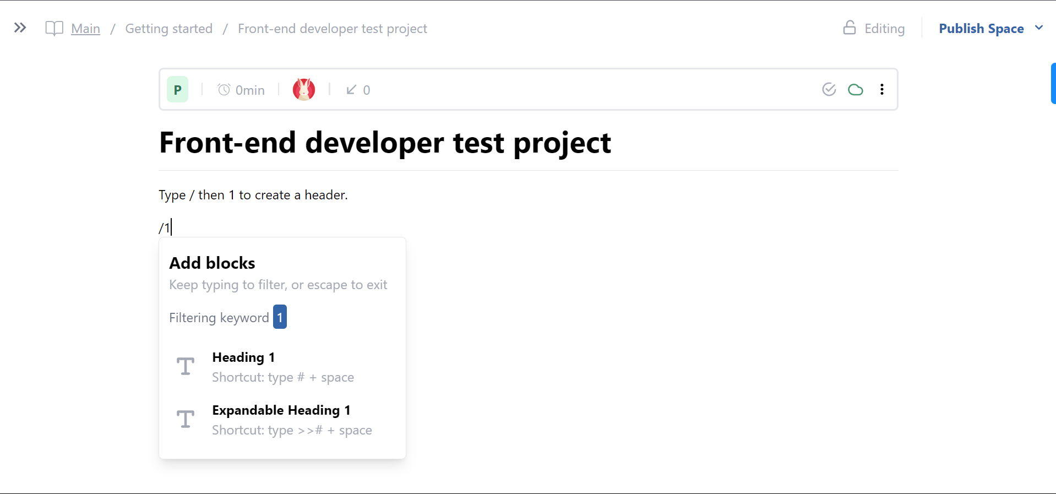Click Publish Space button
This screenshot has height=494, width=1056.
click(x=981, y=29)
